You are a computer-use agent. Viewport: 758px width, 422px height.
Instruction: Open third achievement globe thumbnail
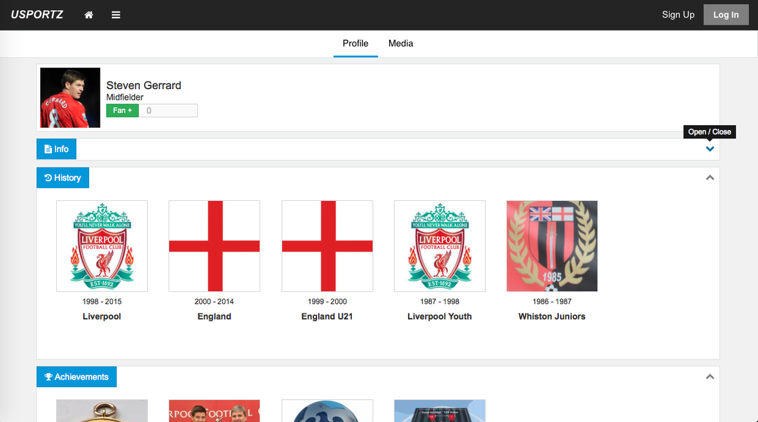[327, 411]
